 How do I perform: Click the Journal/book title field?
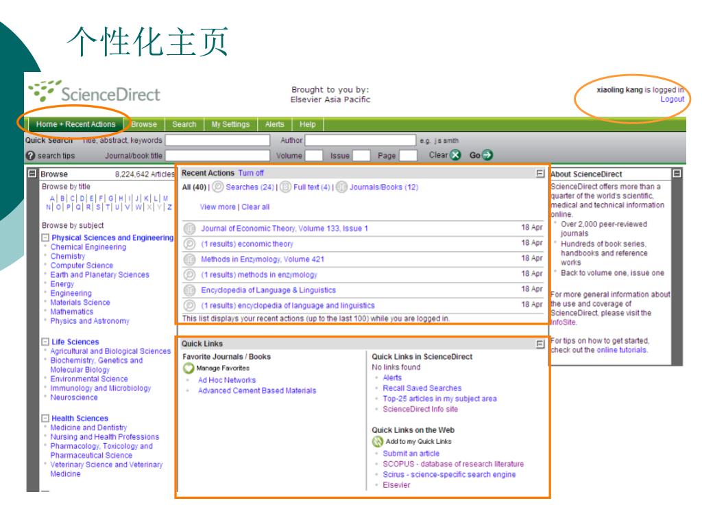tap(217, 156)
